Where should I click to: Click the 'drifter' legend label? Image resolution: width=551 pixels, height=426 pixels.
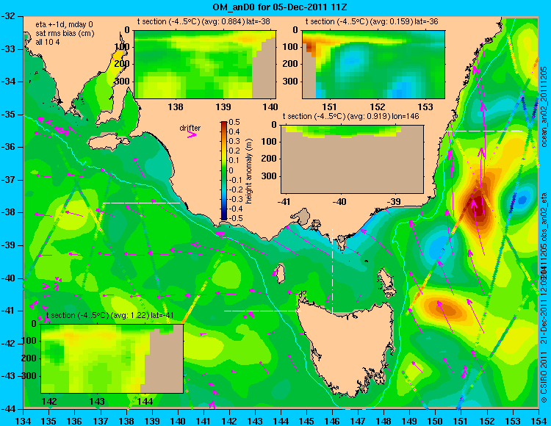pyautogui.click(x=190, y=128)
